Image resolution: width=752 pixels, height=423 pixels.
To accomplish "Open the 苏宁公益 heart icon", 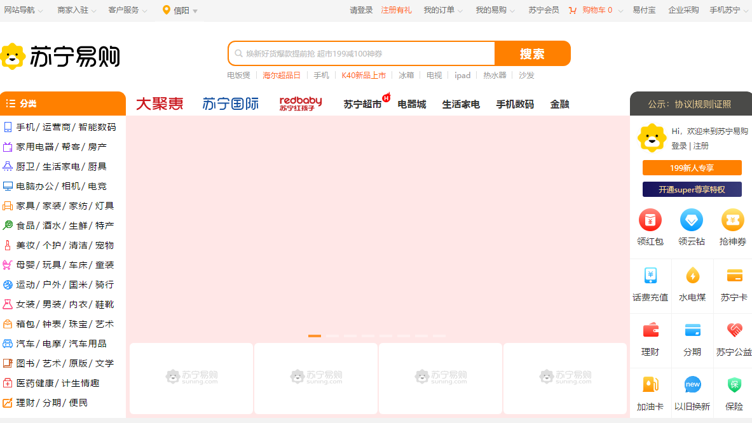I will click(x=734, y=330).
